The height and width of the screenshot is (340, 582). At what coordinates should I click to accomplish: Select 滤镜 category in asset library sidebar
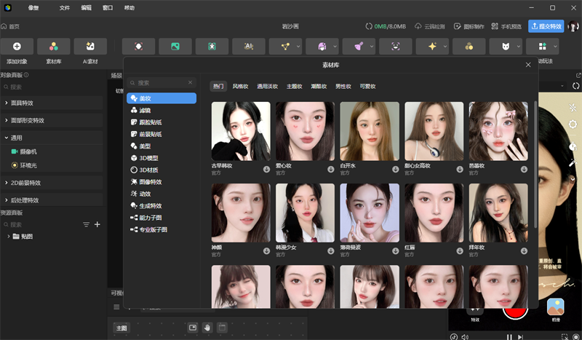click(145, 110)
